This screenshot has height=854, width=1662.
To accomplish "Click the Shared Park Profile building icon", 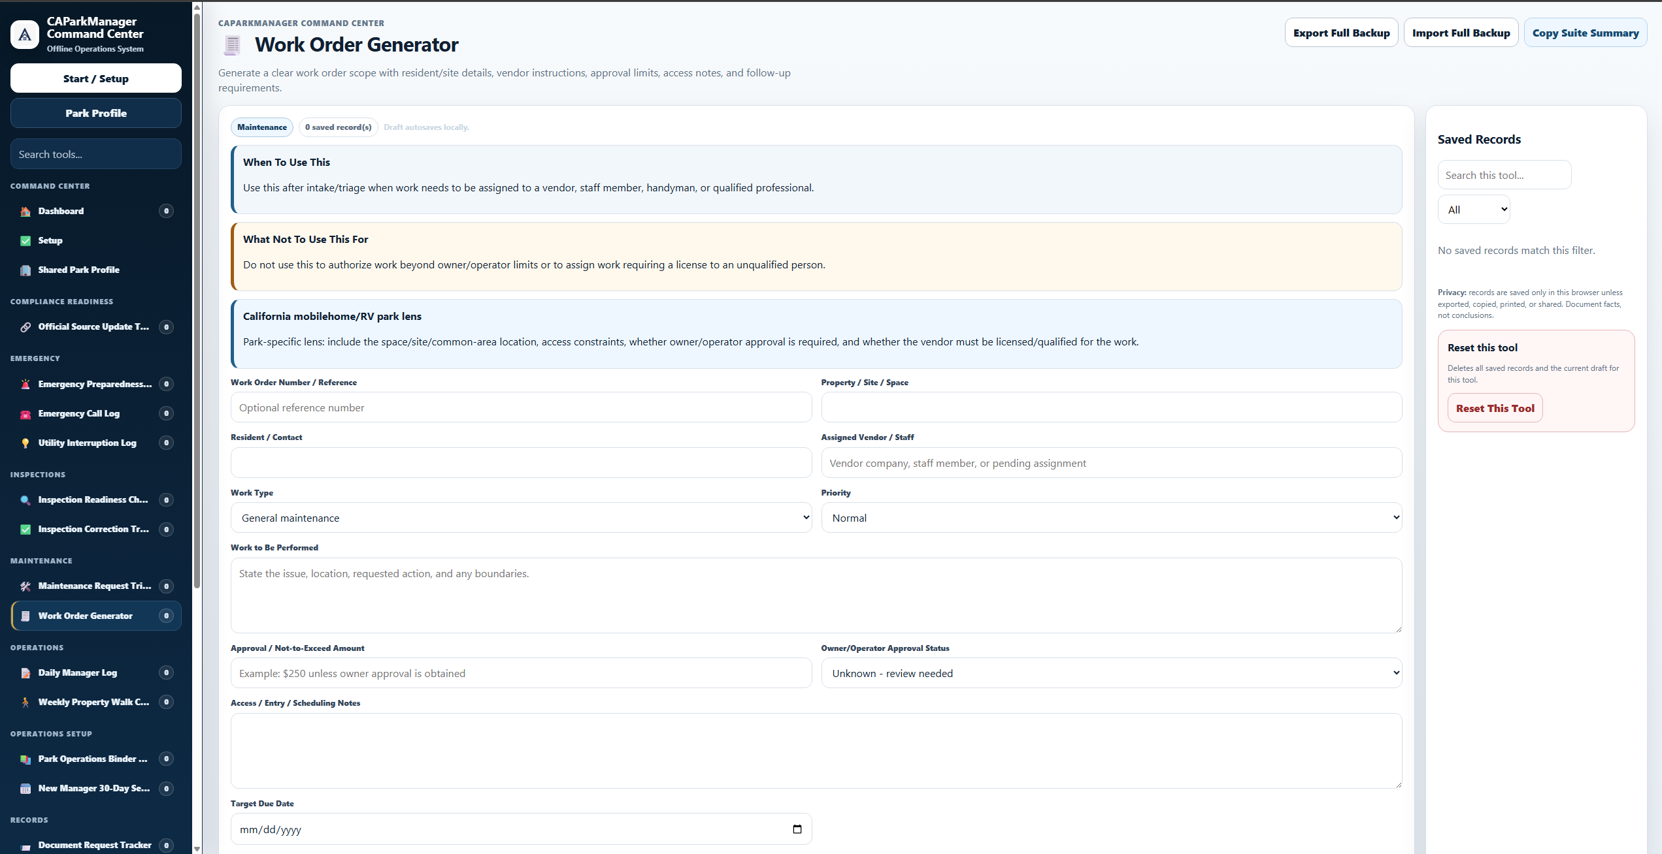I will click(25, 270).
